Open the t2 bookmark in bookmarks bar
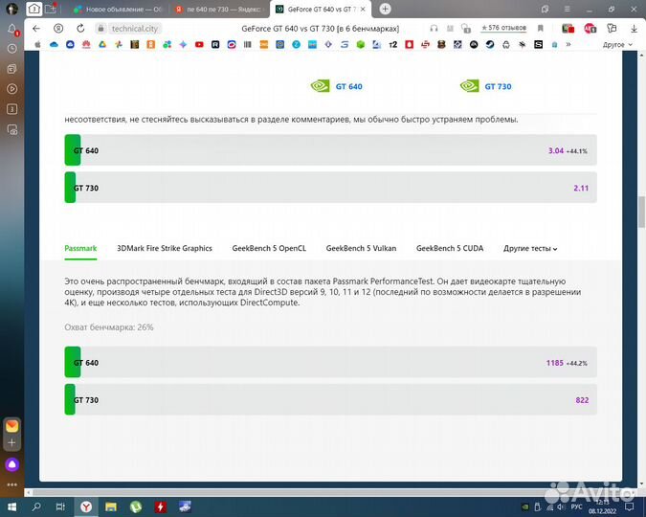 pos(393,45)
